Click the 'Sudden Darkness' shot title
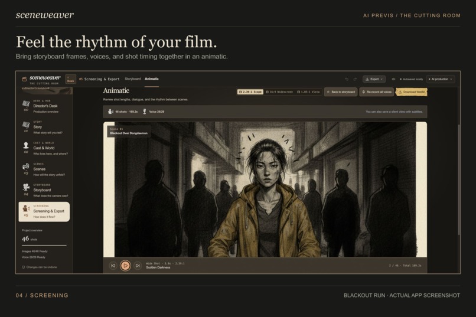Screen dimensions: 476x317 point(158,267)
